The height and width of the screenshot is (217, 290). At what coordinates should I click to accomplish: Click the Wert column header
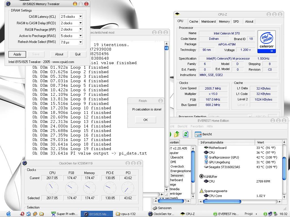point(268,142)
